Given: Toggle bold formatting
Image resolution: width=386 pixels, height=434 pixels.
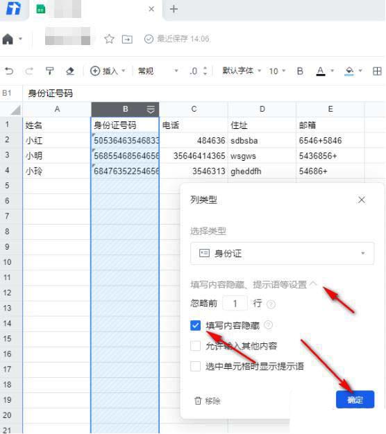Looking at the screenshot, I should tap(300, 71).
